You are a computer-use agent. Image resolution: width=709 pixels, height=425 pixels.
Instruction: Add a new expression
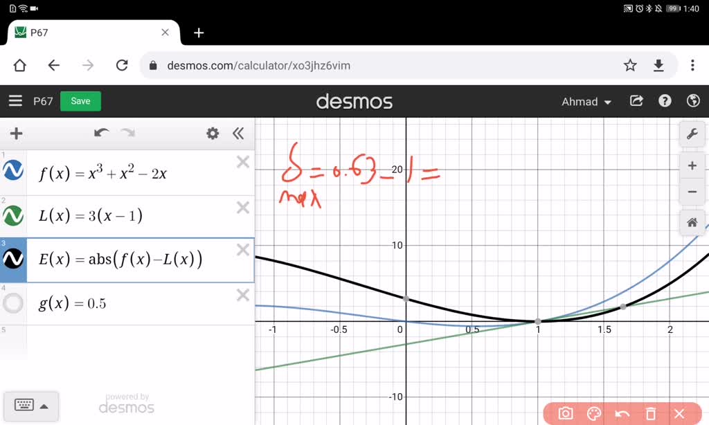16,134
